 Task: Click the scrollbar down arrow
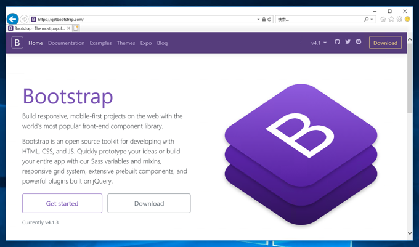[x=410, y=233]
